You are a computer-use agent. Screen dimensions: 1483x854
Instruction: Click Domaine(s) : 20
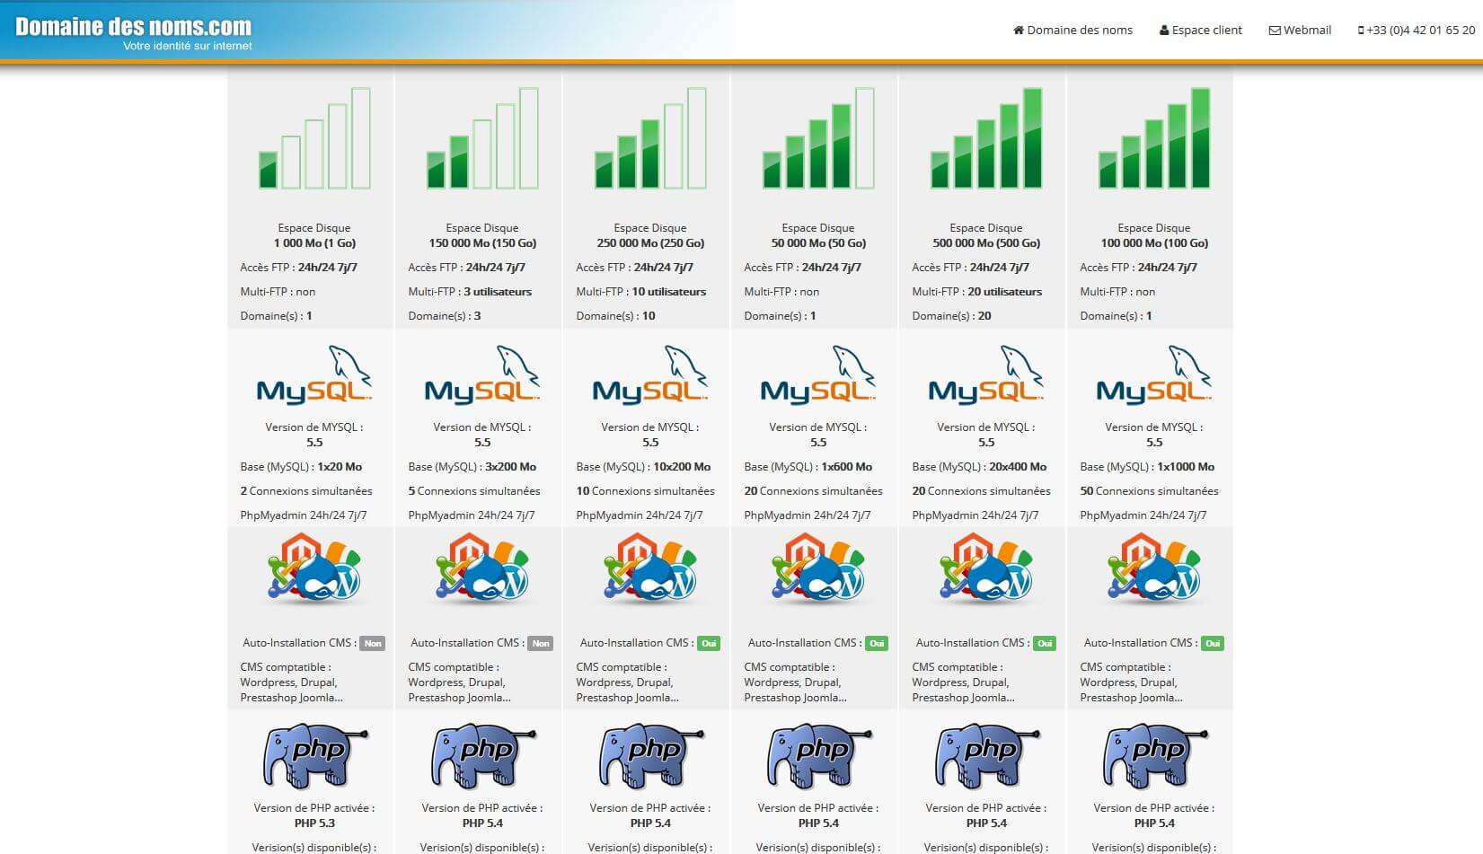[951, 316]
